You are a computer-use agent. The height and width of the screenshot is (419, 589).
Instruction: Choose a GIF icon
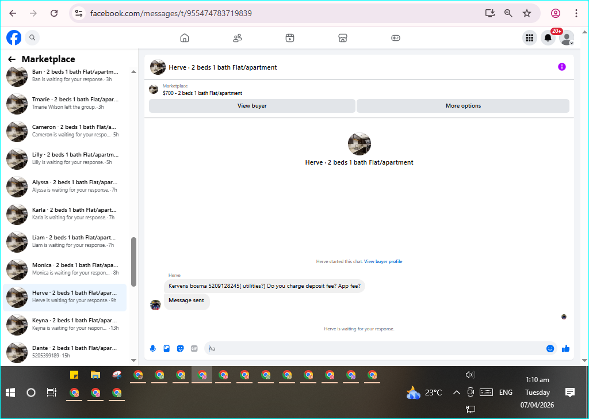coord(194,349)
